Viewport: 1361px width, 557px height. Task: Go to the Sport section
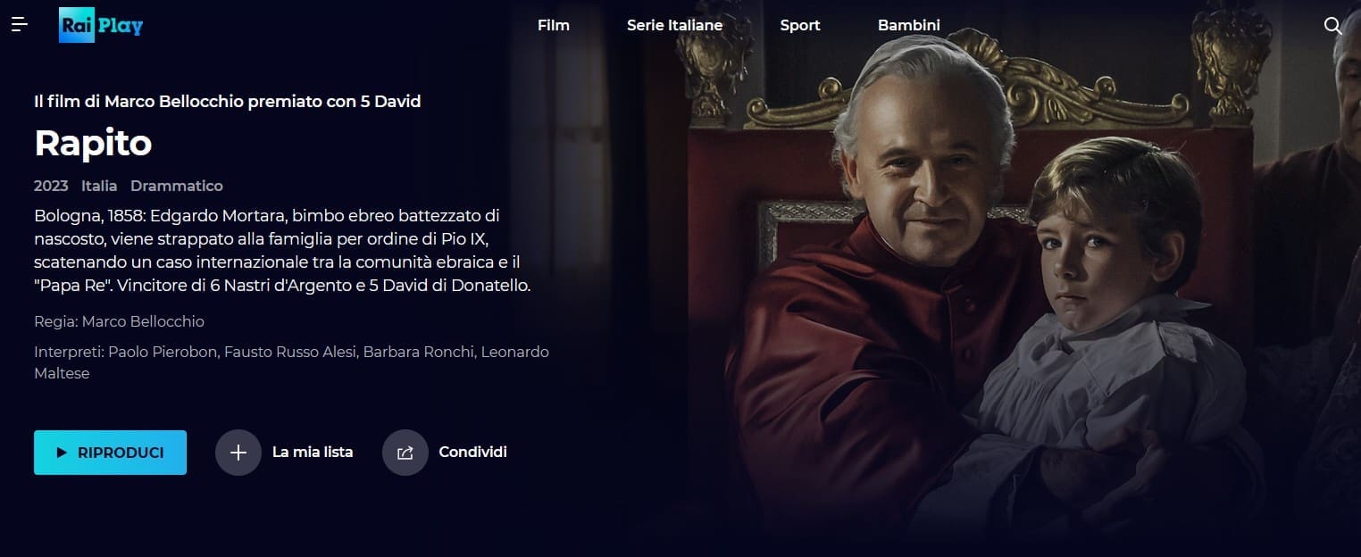coord(800,25)
